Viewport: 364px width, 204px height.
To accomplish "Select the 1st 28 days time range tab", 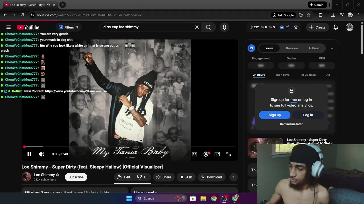I will click(308, 75).
